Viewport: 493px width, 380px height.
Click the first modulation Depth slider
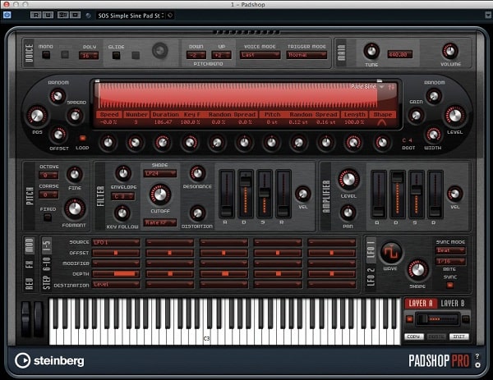click(116, 274)
